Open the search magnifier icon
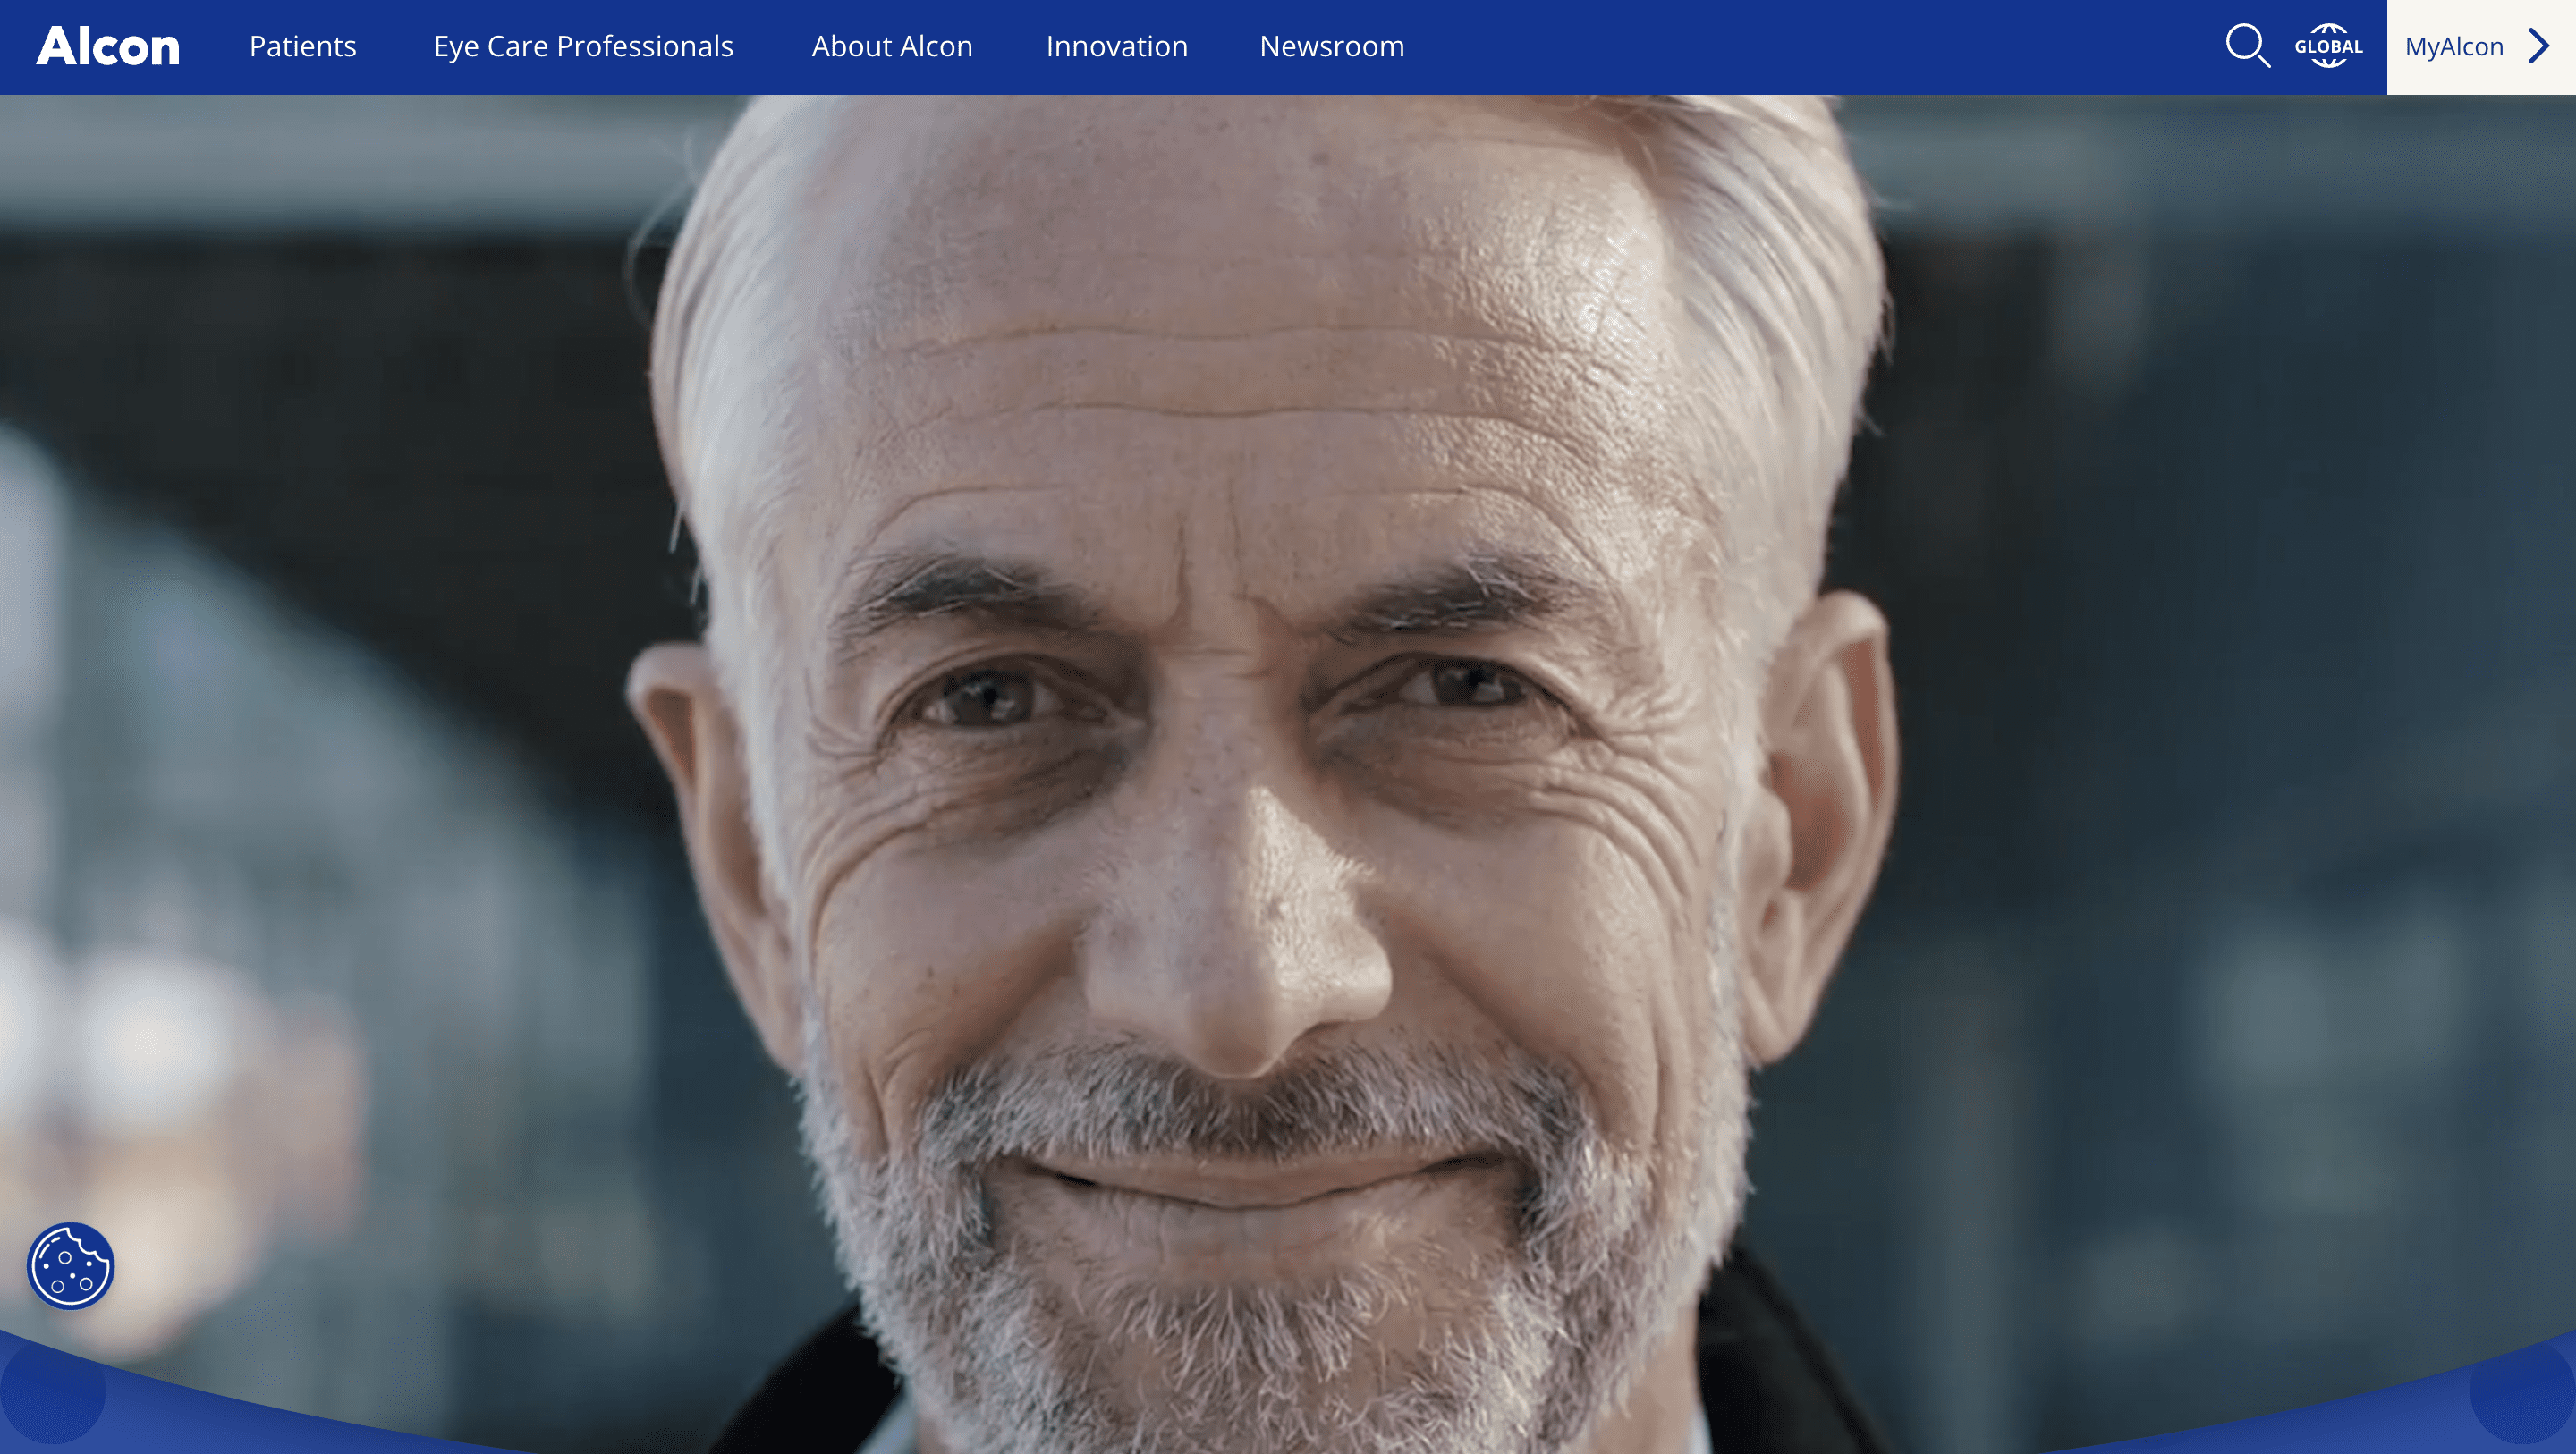Viewport: 2576px width, 1454px height. pos(2246,46)
